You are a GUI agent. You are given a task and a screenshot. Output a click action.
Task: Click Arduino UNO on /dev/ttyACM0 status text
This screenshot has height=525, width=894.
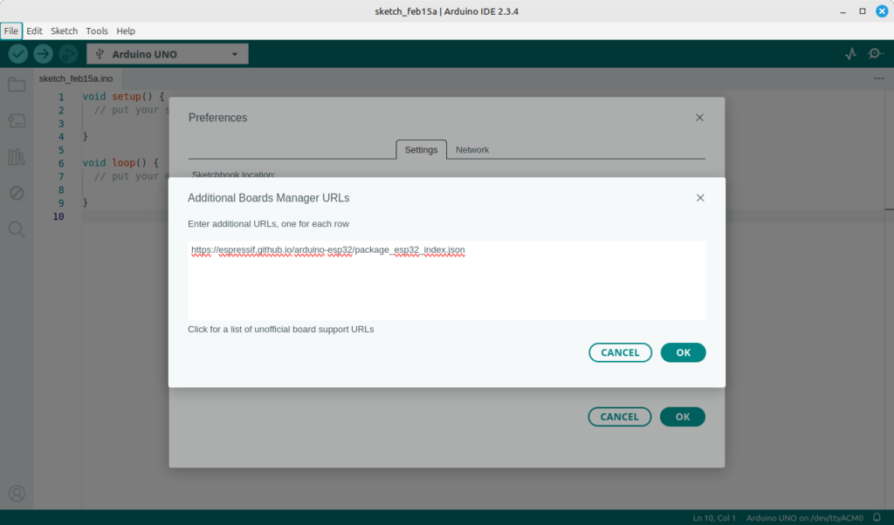pos(804,518)
